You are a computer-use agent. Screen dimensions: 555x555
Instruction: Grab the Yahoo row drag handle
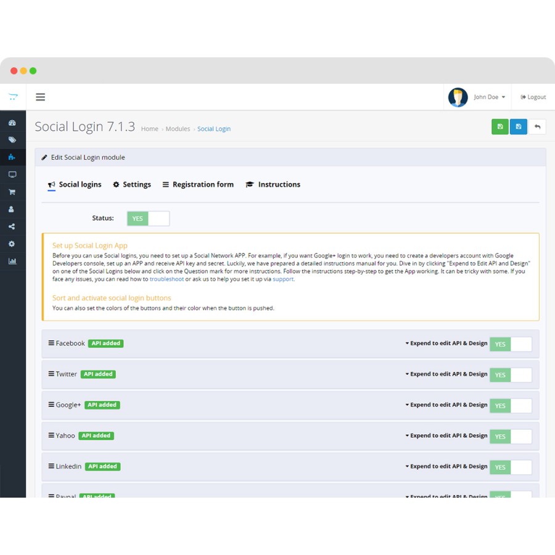click(x=51, y=435)
